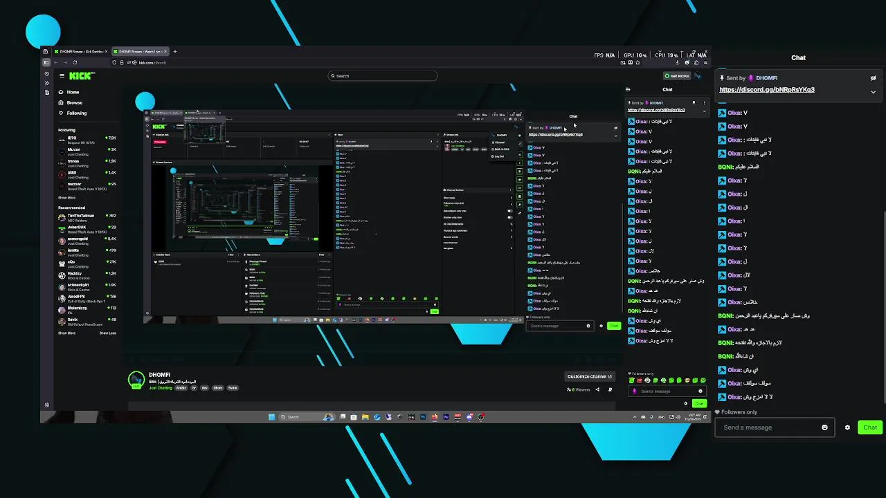
Task: Open recommended channel JarodFPS
Action: 87,298
